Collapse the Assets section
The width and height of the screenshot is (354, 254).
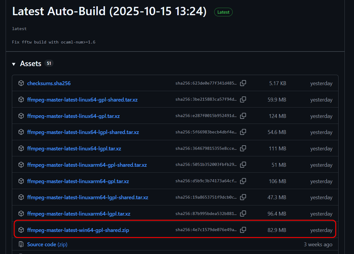pyautogui.click(x=14, y=64)
